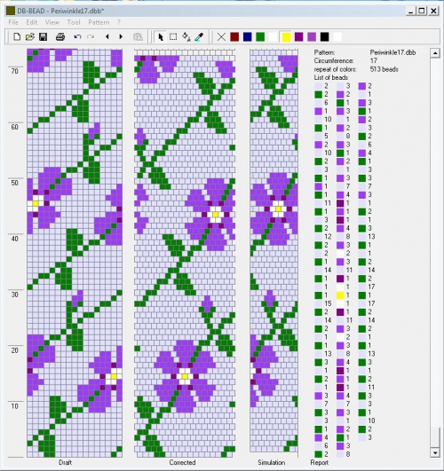444x471 pixels.
Task: Shift pattern left with the left arrow
Action: 107,37
